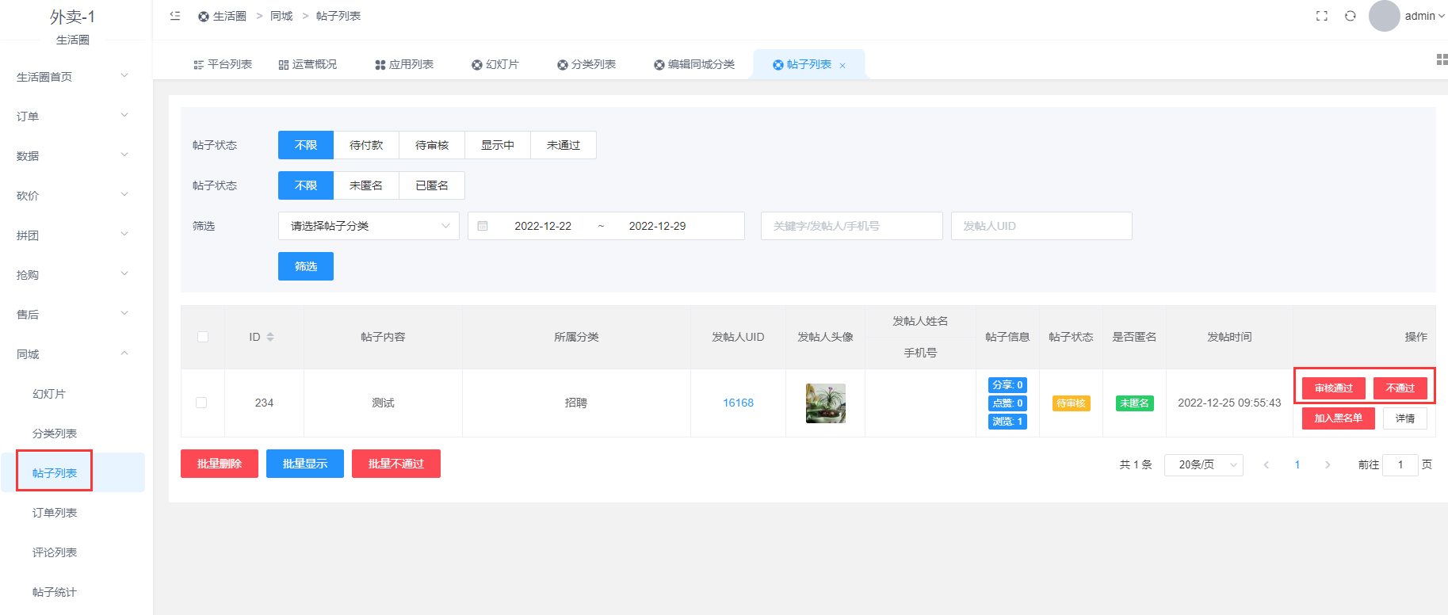Expand the 订单 sidebar menu

pos(72,117)
